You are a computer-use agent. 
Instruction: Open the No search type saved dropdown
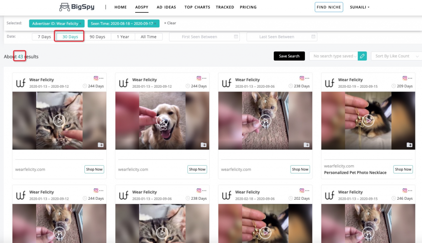point(333,56)
